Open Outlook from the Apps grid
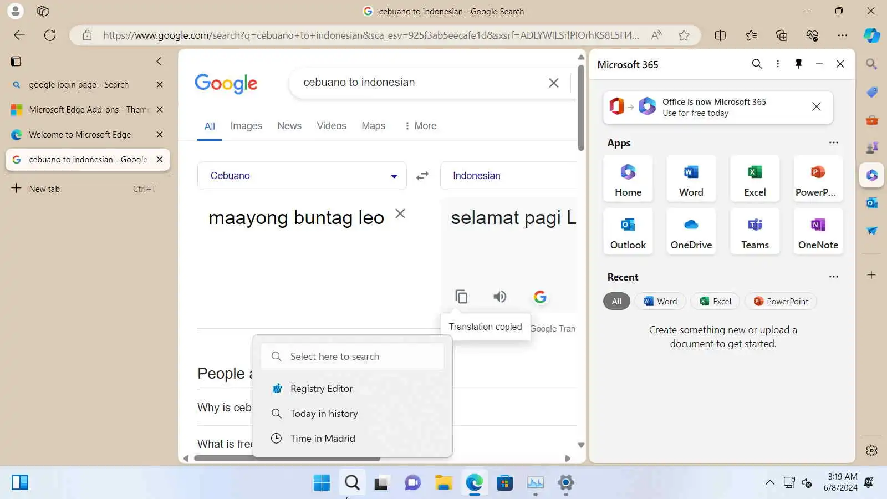The height and width of the screenshot is (499, 887). click(628, 231)
